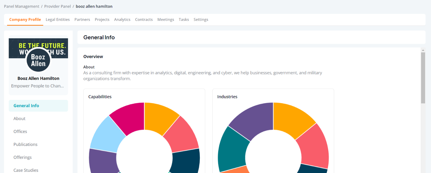The height and width of the screenshot is (173, 431).
Task: Open the Settings tab
Action: tap(201, 20)
